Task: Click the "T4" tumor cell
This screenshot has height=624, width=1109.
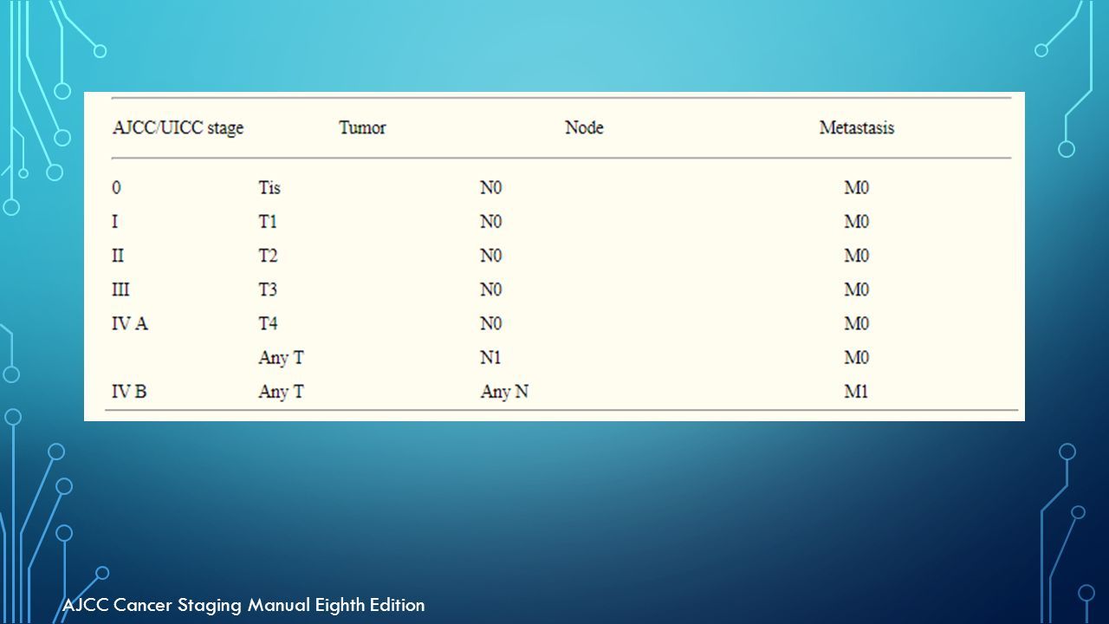Action: [x=268, y=323]
